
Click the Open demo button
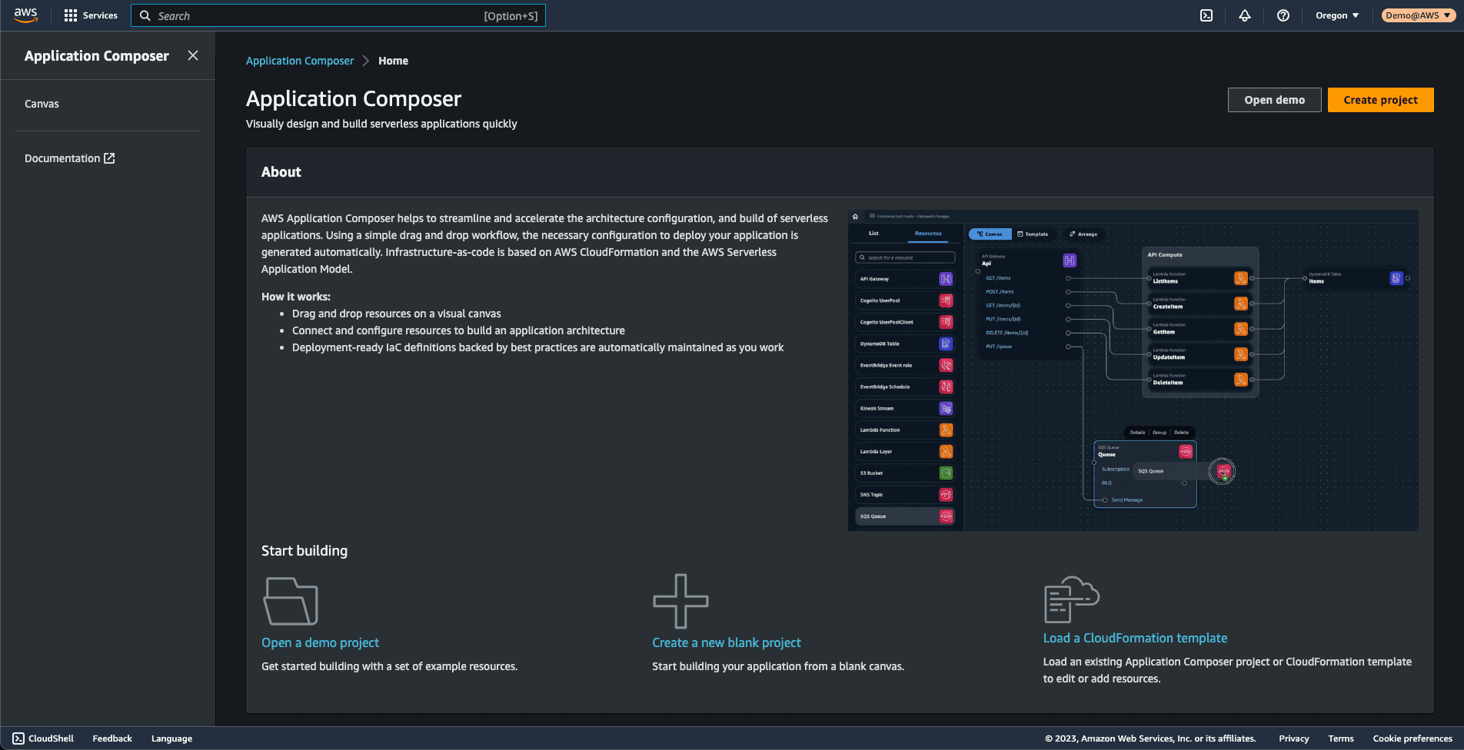(1274, 100)
